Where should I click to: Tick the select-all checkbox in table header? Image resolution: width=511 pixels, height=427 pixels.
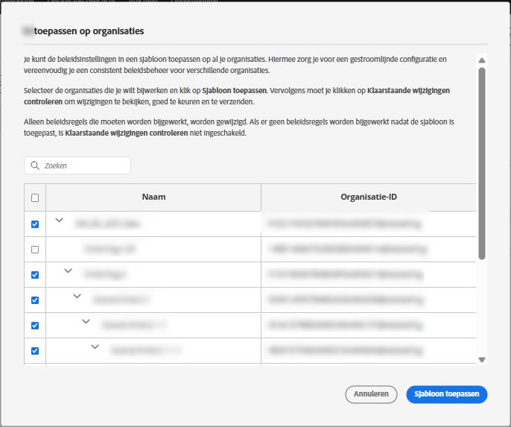pos(35,198)
